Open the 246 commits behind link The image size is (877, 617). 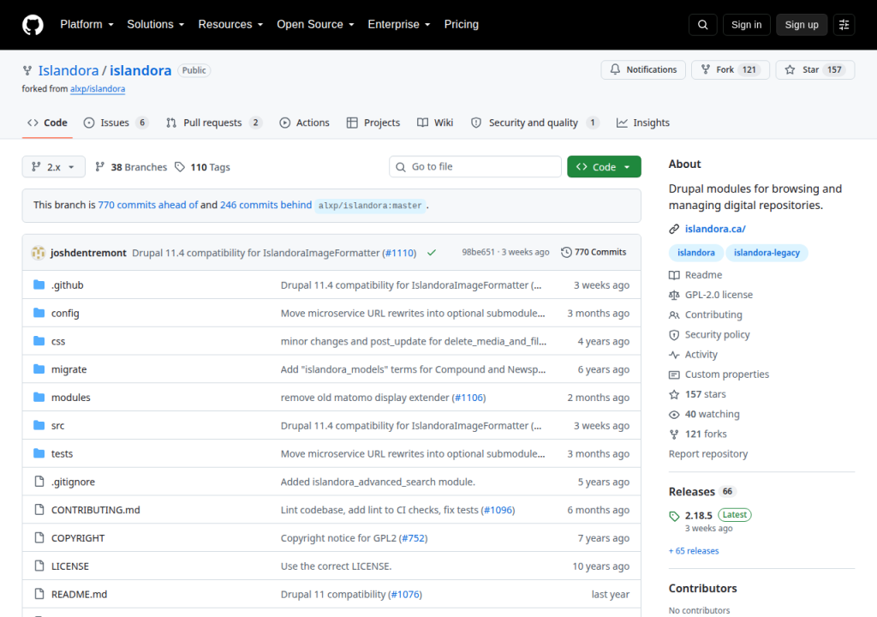[x=265, y=205]
